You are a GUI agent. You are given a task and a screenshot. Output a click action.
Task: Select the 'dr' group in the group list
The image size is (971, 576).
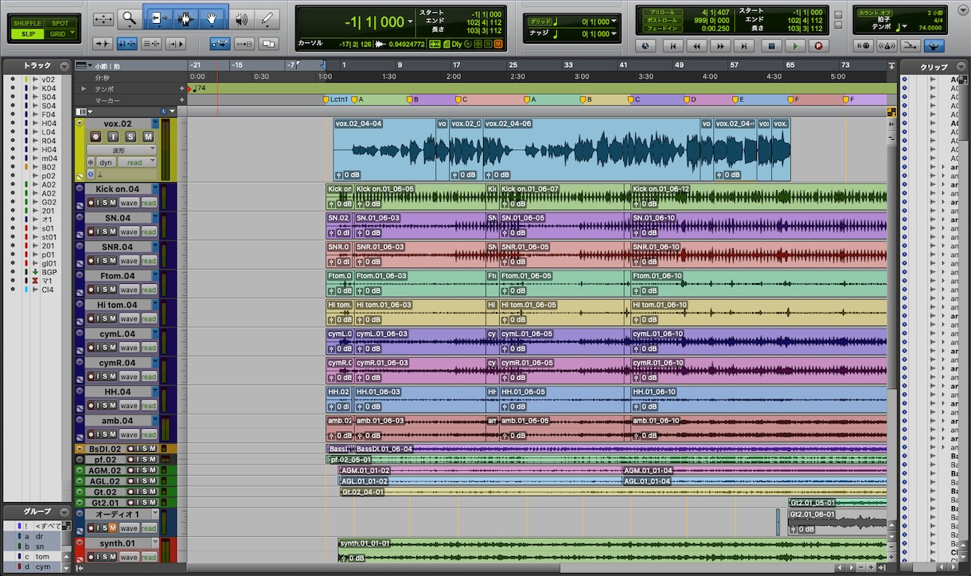40,536
